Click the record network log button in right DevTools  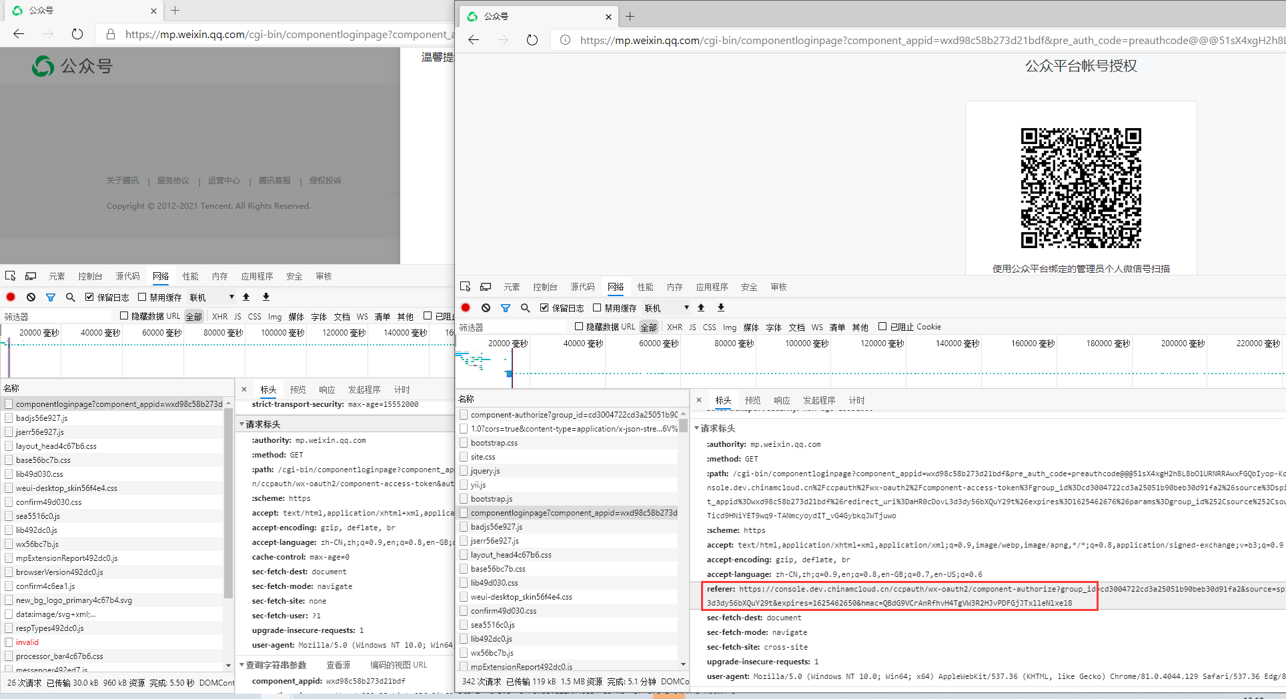(466, 307)
